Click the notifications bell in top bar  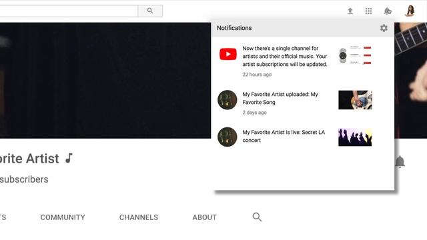(x=388, y=11)
